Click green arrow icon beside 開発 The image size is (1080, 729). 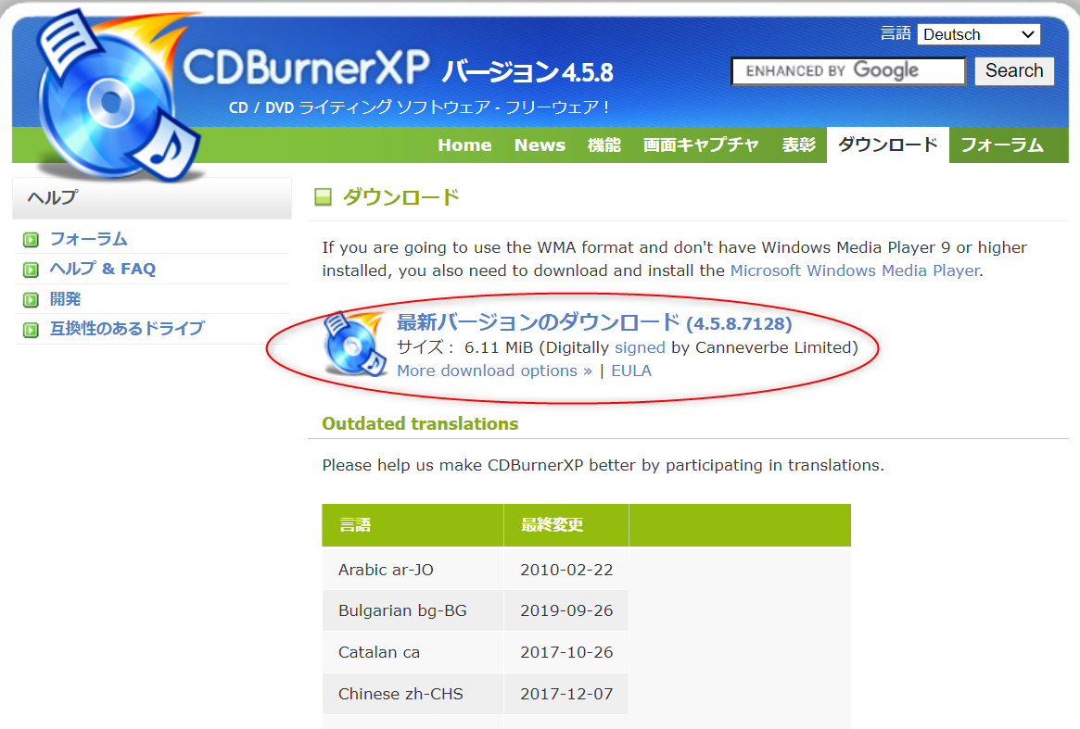click(x=31, y=299)
